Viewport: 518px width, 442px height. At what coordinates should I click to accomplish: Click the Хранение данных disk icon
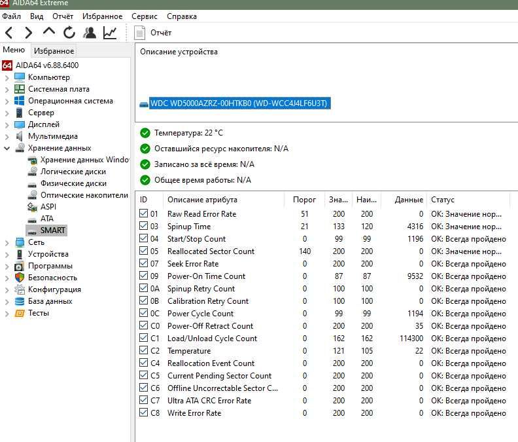click(20, 147)
